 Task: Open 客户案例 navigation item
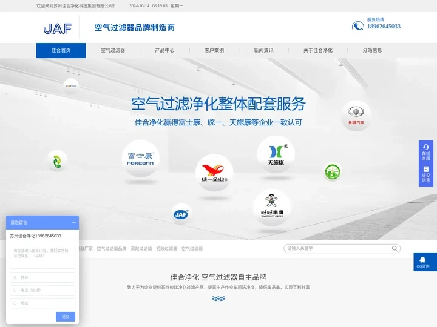(214, 50)
